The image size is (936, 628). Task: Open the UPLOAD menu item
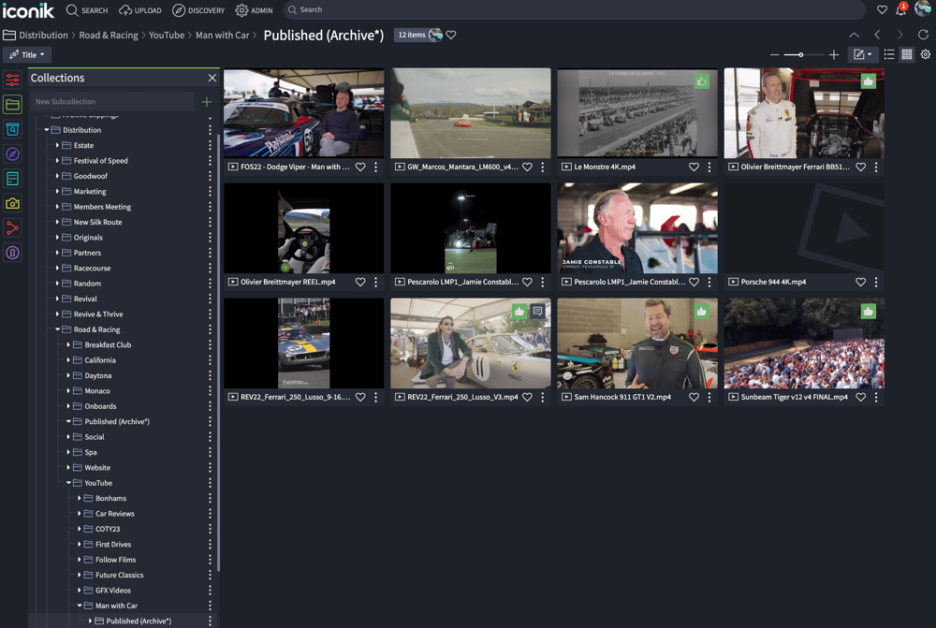140,10
